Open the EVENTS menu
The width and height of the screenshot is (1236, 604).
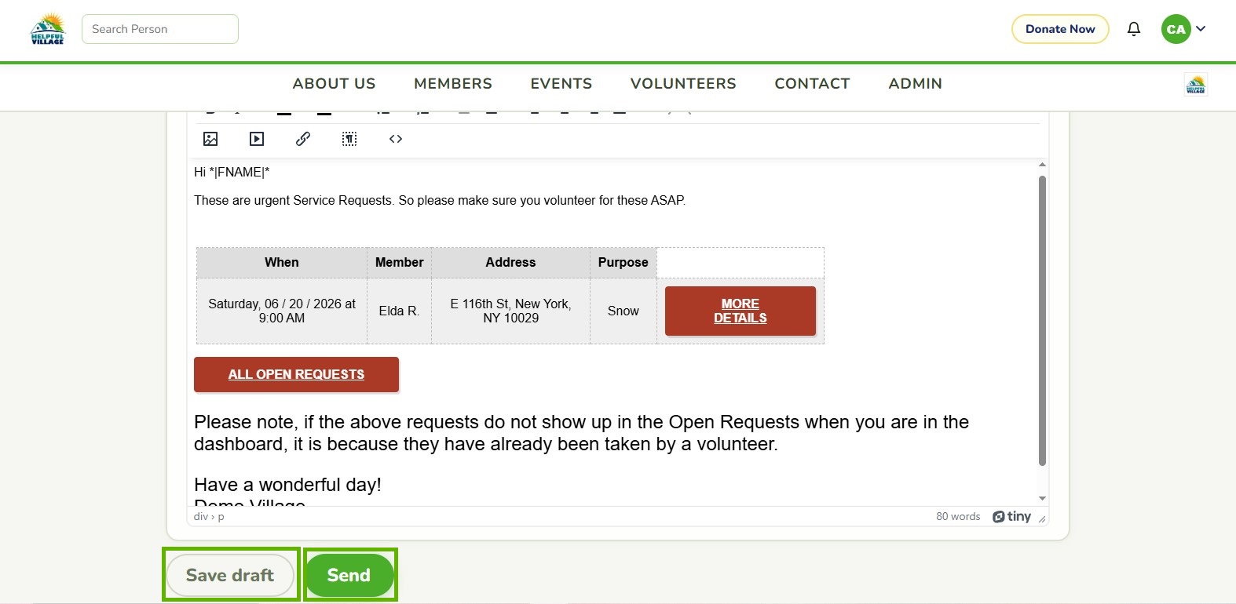561,84
